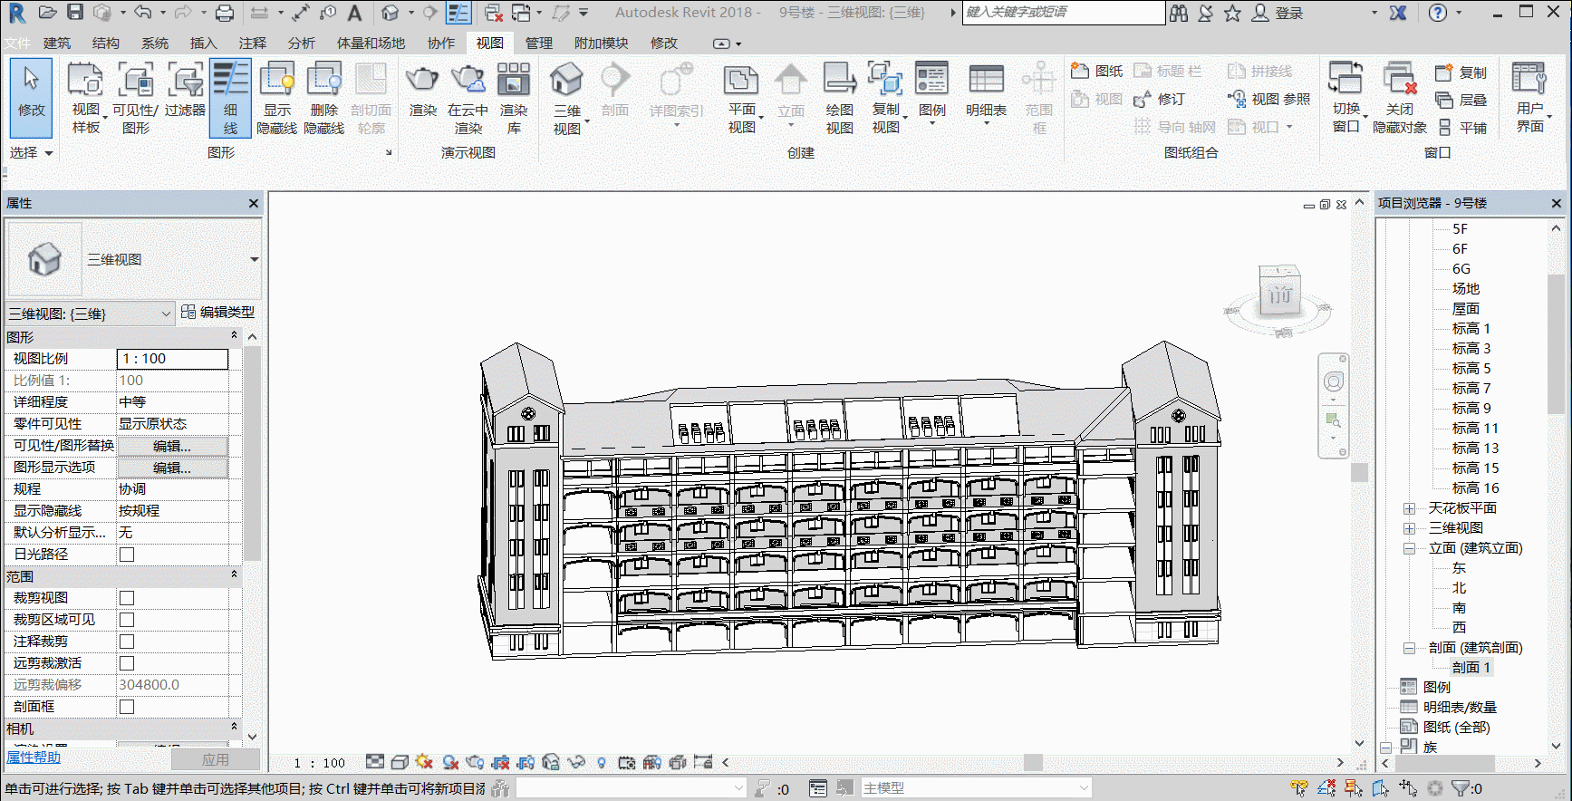1572x801 pixels.
Task: Click Show Hidden Lines (显示隐藏线)
Action: click(276, 99)
